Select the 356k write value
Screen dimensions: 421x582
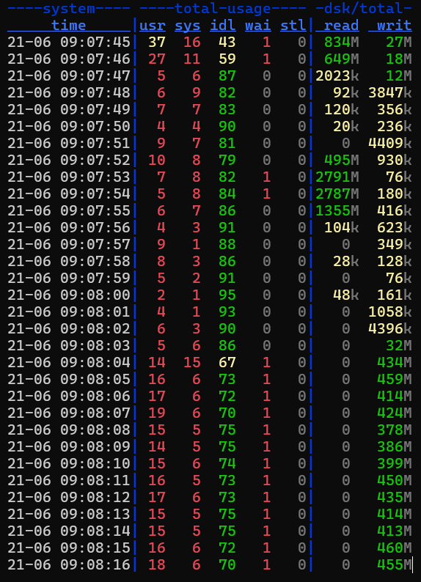click(x=395, y=109)
